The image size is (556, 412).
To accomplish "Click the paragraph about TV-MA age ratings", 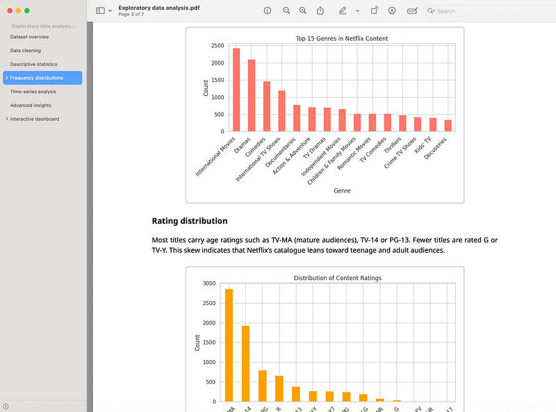I will point(325,245).
